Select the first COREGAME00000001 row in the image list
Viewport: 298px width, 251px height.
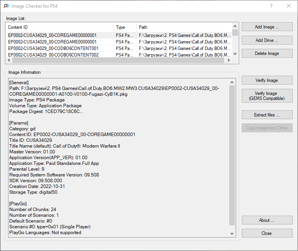click(119, 35)
